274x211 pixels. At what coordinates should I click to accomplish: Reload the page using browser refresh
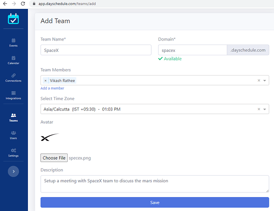click(23, 4)
